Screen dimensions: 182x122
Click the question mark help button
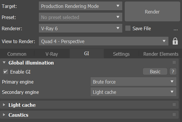click(173, 72)
